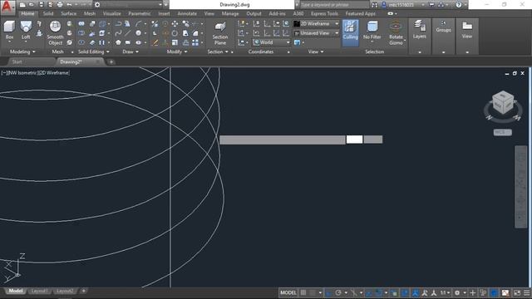Expand the Modeling panel dropdown

22,51
